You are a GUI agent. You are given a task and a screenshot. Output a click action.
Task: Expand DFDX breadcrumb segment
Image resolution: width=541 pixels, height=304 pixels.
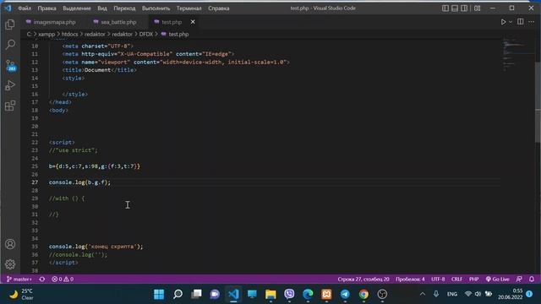tap(146, 34)
